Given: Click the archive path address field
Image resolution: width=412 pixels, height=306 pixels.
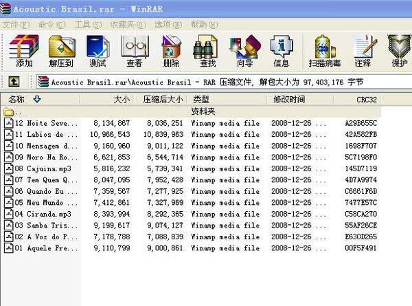Looking at the screenshot, I should (x=224, y=82).
